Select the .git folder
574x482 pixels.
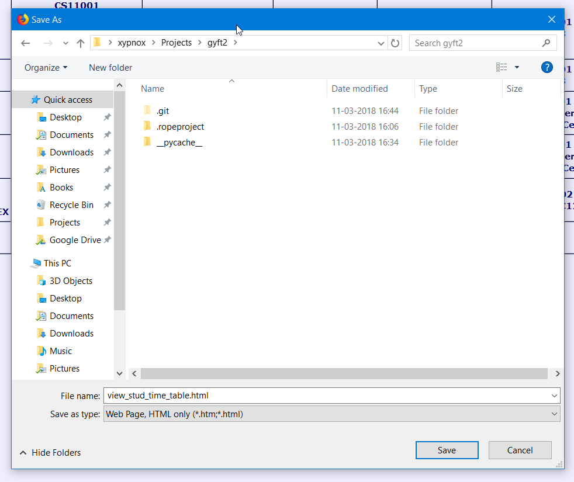pyautogui.click(x=162, y=111)
